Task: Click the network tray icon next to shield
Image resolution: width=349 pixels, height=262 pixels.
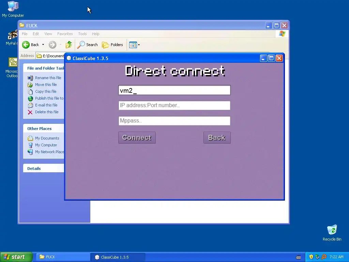Action: [317, 257]
